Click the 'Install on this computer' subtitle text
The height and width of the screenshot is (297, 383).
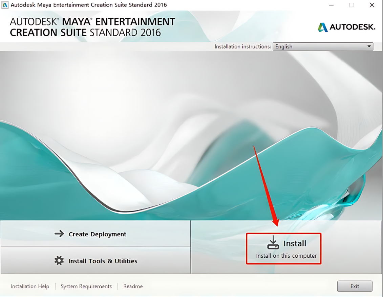[x=286, y=256]
